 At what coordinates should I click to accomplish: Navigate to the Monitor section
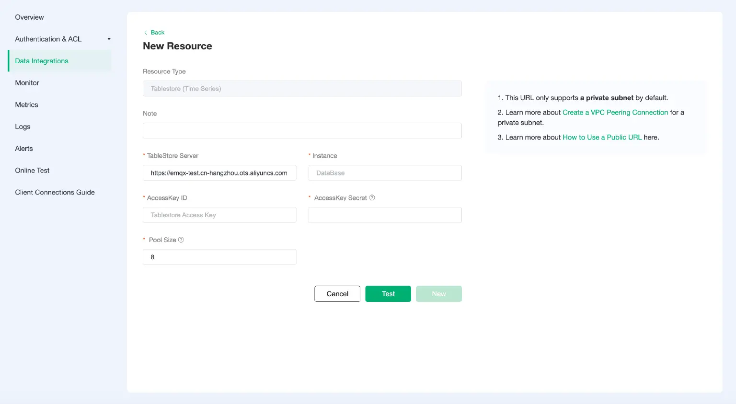click(x=27, y=83)
